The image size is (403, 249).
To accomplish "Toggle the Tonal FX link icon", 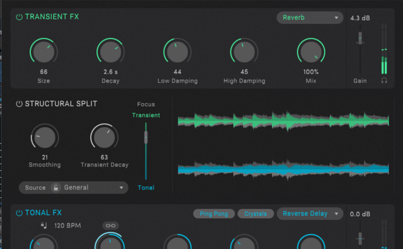I will (111, 226).
